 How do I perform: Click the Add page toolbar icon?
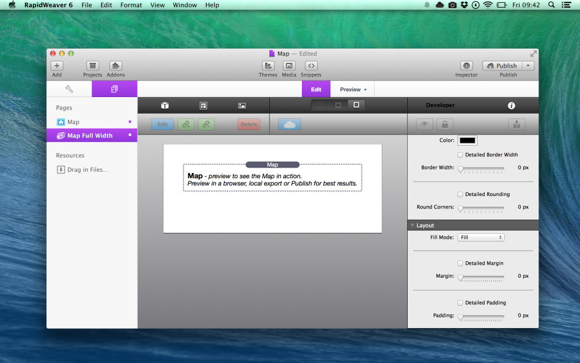57,66
